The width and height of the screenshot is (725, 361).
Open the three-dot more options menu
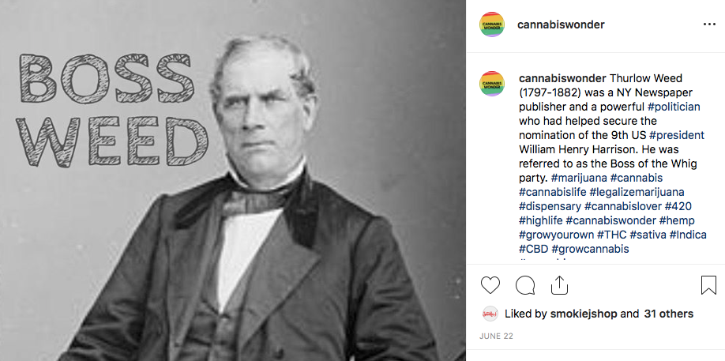[x=709, y=24]
